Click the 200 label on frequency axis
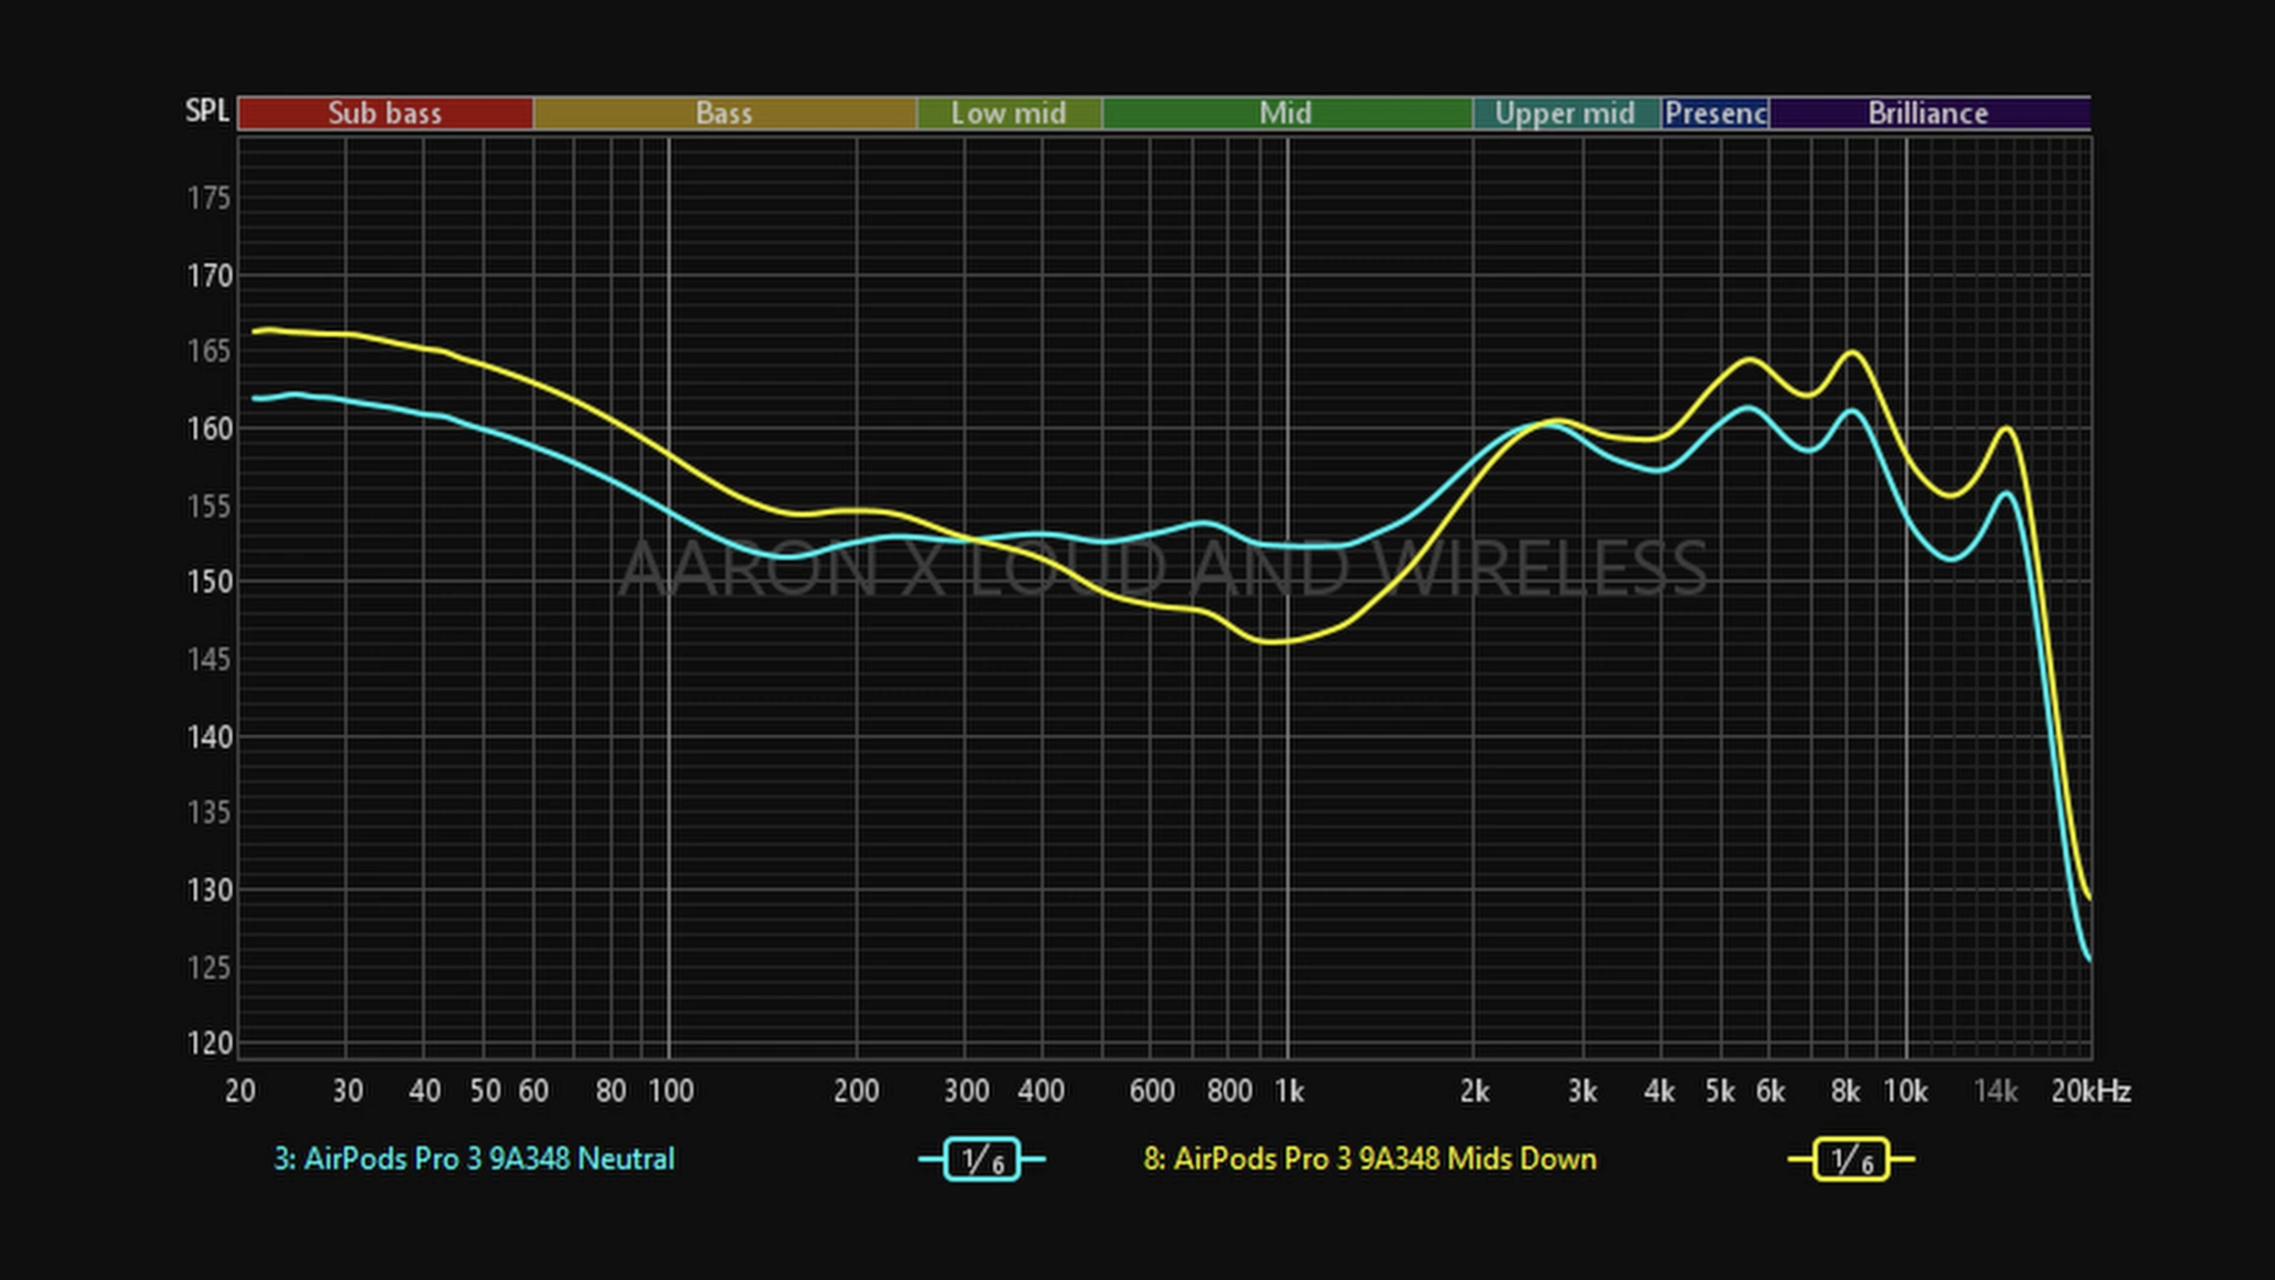The width and height of the screenshot is (2275, 1280). pos(856,1091)
